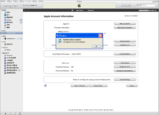Collapse the GENIUS section triangle
The height and width of the screenshot is (115, 159).
click(2, 48)
